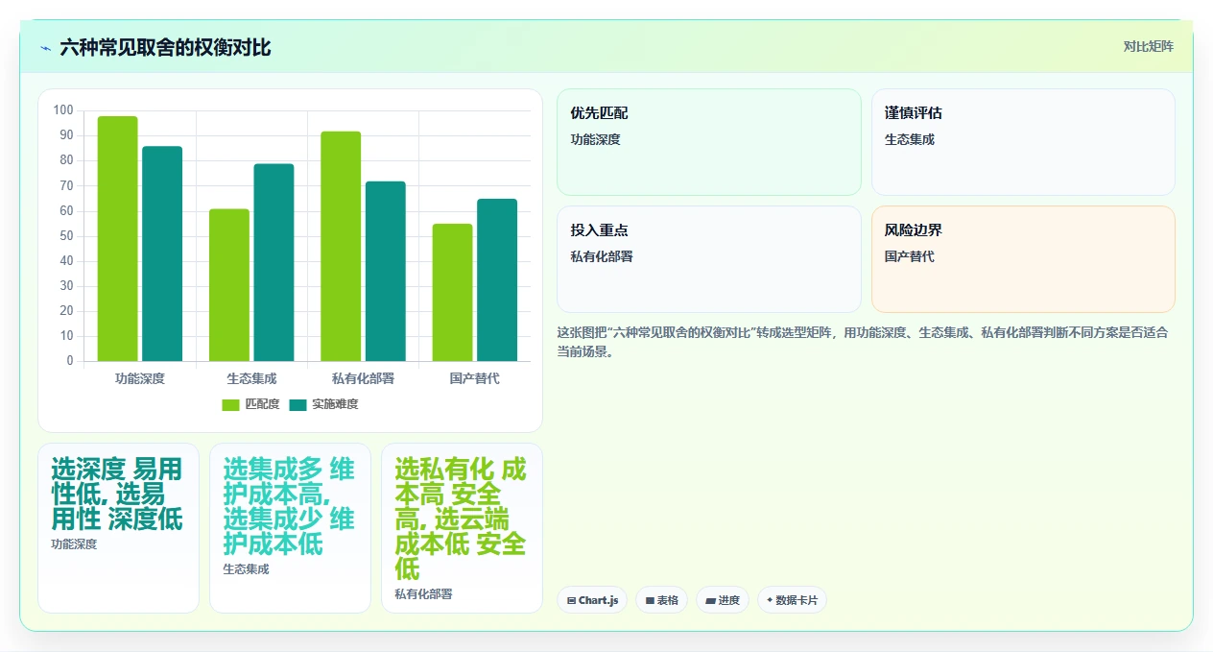Image resolution: width=1213 pixels, height=652 pixels.
Task: Select the 国产替代 实施难度 bar
Action: [497, 280]
